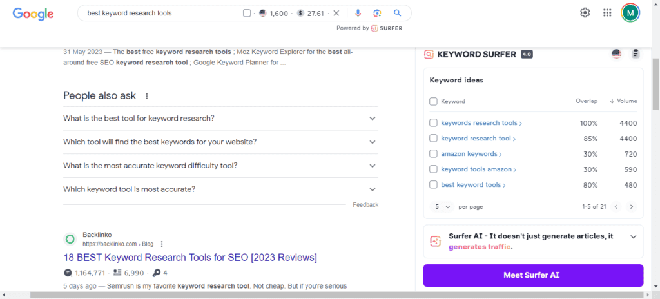
Task: Open the 'keyword tools amazon' keyword link
Action: click(478, 169)
